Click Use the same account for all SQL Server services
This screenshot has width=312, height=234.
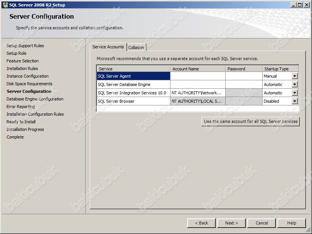250,121
